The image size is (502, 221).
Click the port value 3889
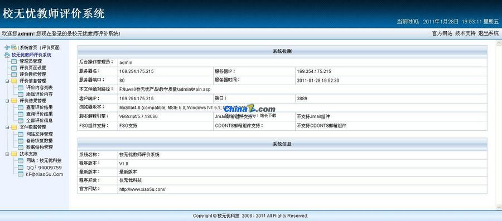coord(302,99)
